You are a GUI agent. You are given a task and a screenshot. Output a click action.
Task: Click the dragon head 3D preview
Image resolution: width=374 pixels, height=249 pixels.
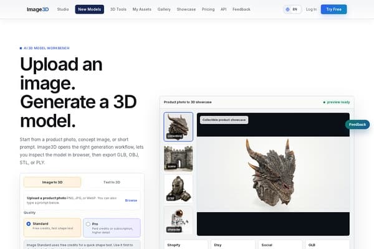273,174
